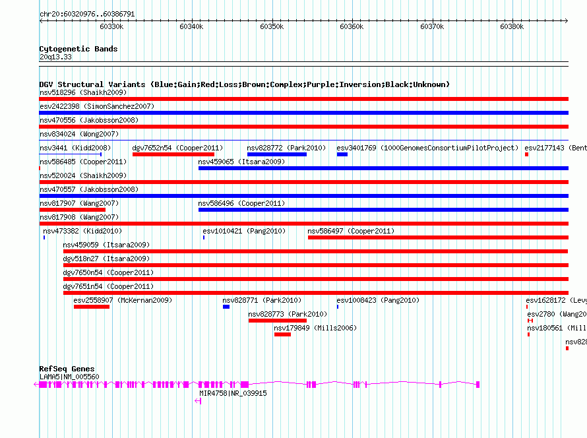Open variant dgv7650n54 (Cooper2011)
The height and width of the screenshot is (438, 587).
(109, 272)
